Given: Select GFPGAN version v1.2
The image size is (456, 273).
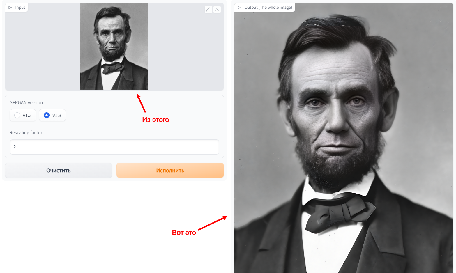Looking at the screenshot, I should 23,115.
